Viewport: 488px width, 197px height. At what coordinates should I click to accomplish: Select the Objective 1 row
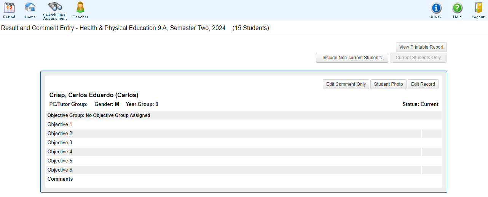coord(60,125)
